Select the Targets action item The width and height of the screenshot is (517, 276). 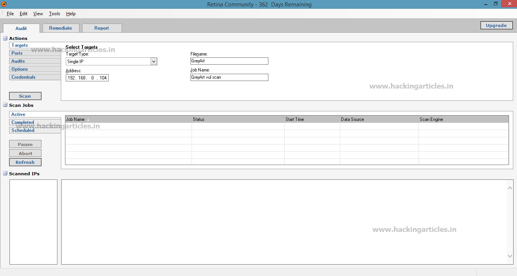[x=35, y=45]
